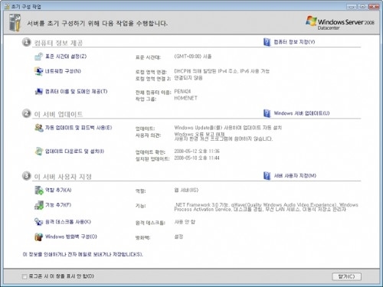Close window using title bar X
Image resolution: width=383 pixels, height=287 pixels.
tap(374, 7)
